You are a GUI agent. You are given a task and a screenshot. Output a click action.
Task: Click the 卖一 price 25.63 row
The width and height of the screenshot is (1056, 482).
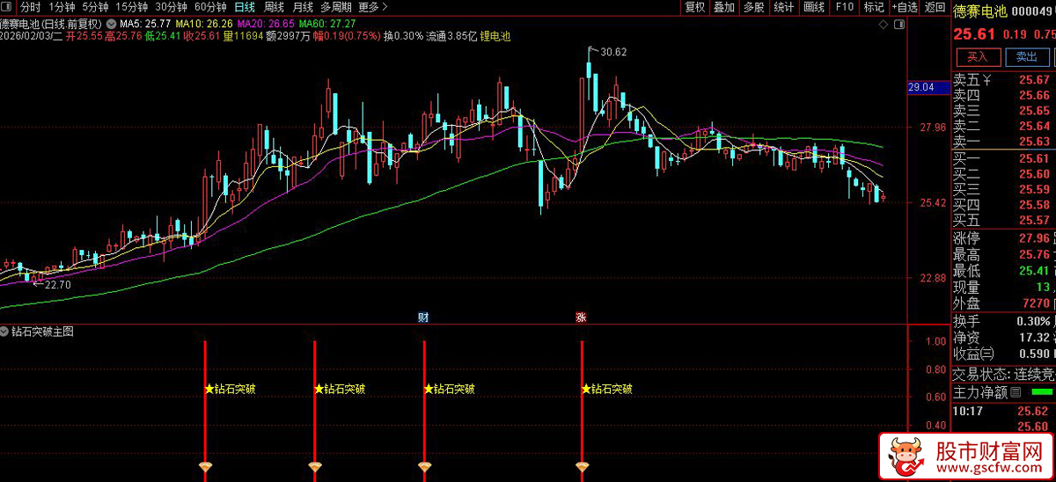[1003, 142]
